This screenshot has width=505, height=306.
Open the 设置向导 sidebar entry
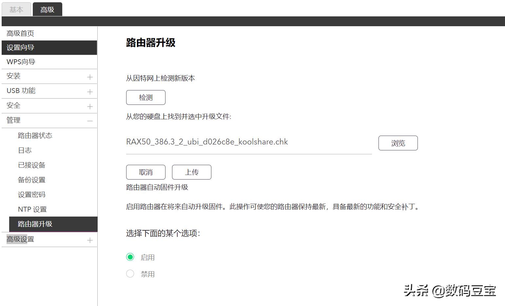click(x=20, y=47)
